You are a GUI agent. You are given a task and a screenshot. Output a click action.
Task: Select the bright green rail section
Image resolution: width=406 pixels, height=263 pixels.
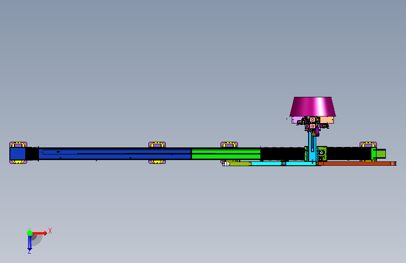[x=226, y=154]
